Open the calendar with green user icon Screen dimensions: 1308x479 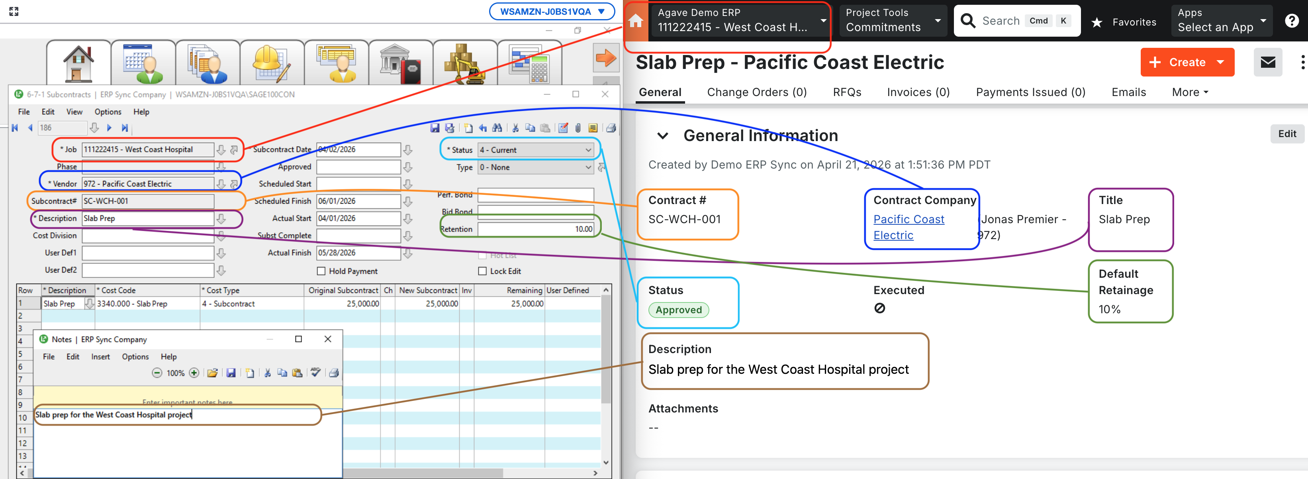(x=143, y=63)
